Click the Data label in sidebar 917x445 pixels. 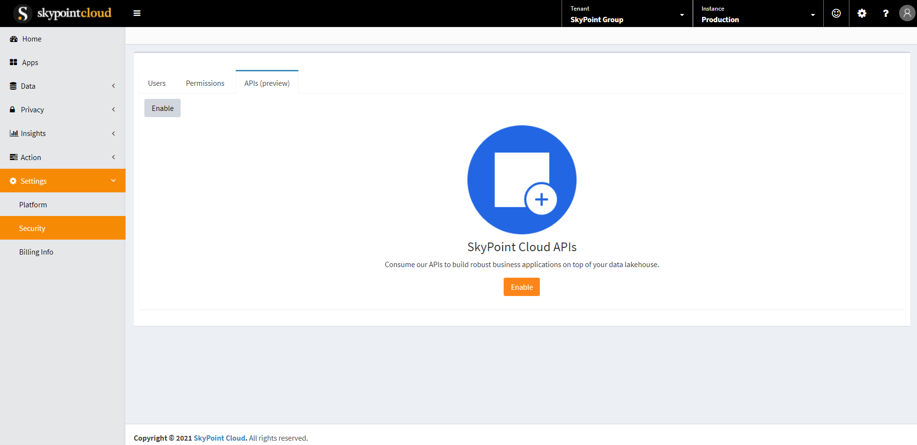[x=28, y=86]
